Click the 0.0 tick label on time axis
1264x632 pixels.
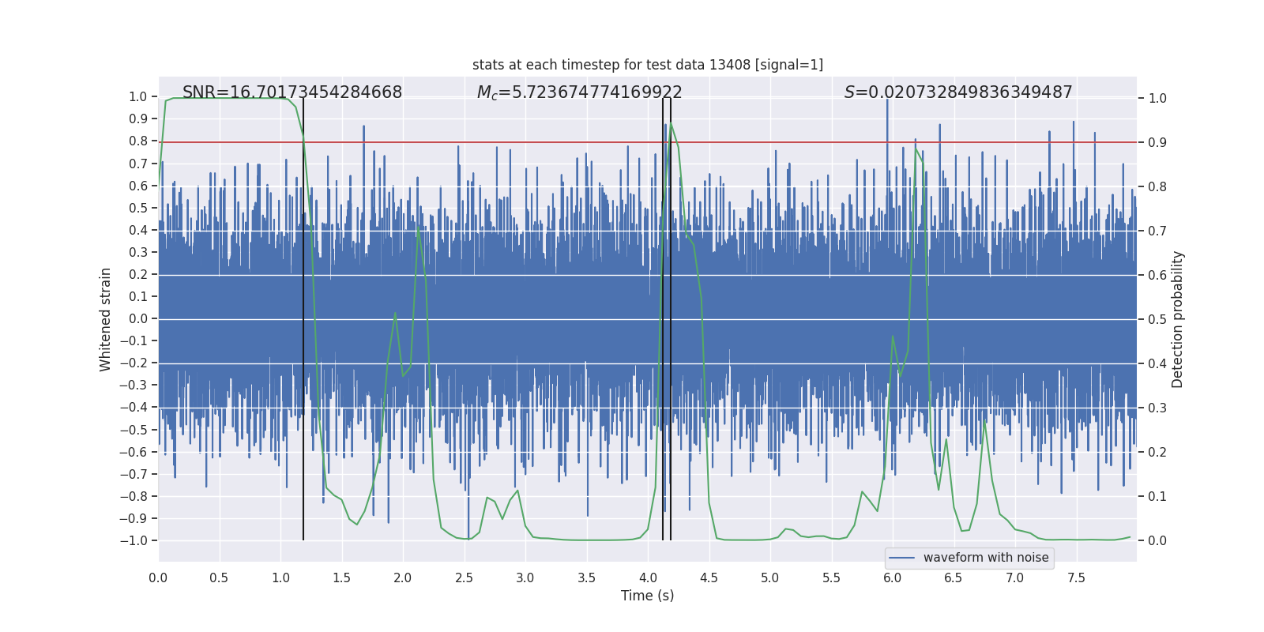point(158,577)
